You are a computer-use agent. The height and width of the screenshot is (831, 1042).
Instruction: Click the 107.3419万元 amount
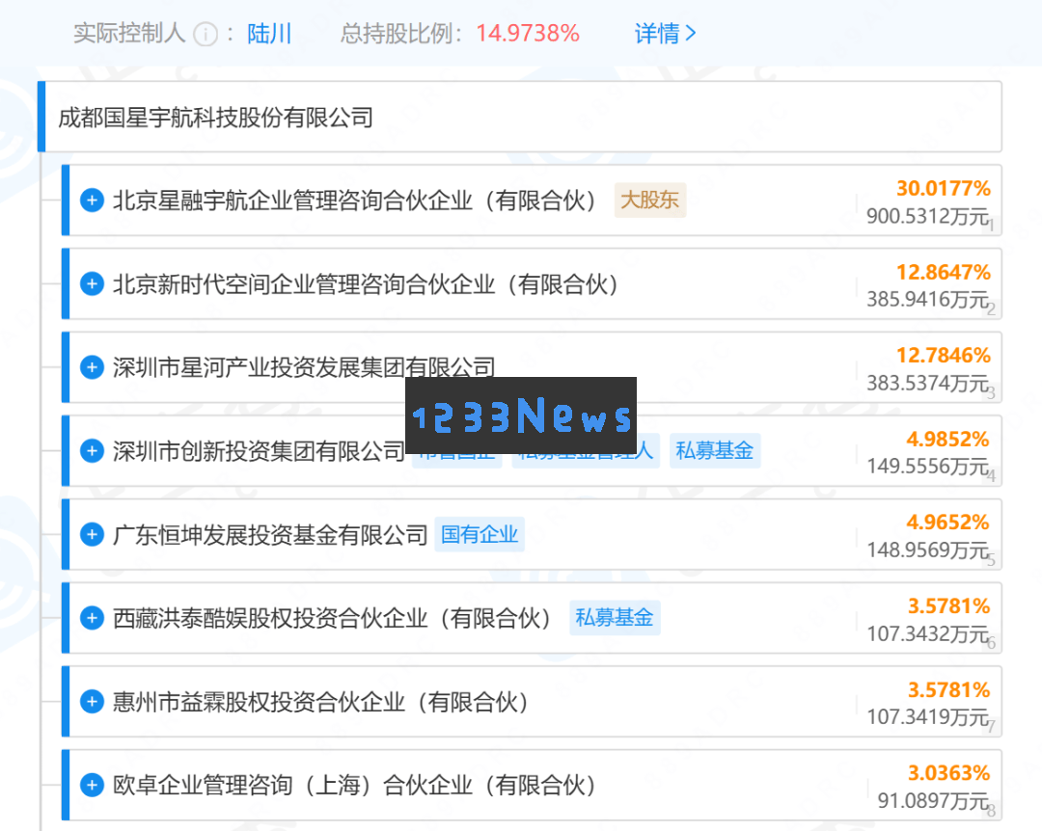coord(928,717)
